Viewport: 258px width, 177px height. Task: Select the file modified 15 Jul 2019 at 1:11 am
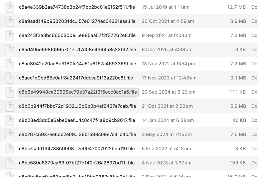pyautogui.click(x=165, y=7)
